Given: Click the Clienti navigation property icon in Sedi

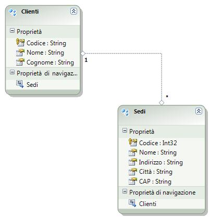Looking at the screenshot, I should pos(132,203).
